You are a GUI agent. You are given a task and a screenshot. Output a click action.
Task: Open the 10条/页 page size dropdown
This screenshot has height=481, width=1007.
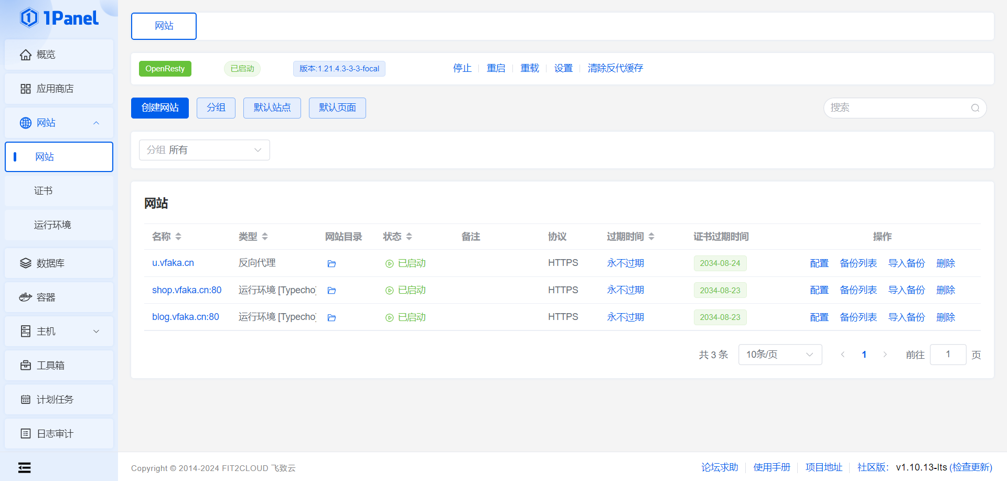point(780,355)
